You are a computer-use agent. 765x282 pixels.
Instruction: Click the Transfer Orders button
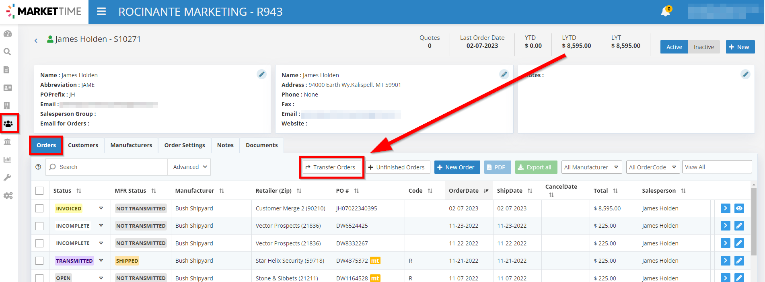(332, 167)
